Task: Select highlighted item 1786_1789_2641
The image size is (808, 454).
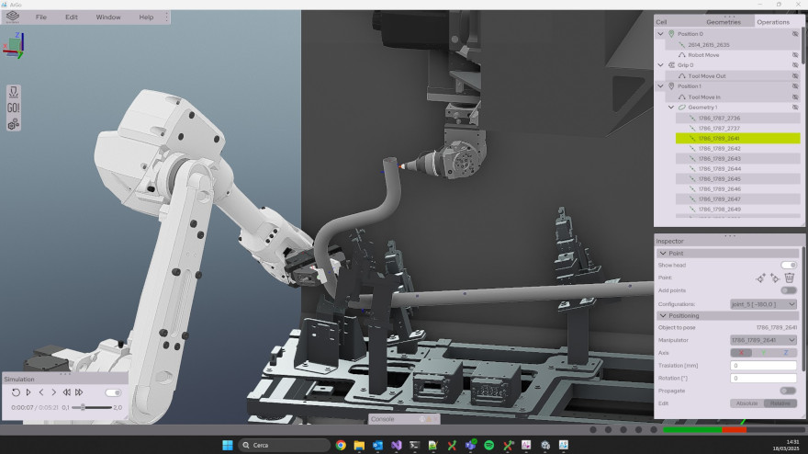Action: pyautogui.click(x=738, y=138)
